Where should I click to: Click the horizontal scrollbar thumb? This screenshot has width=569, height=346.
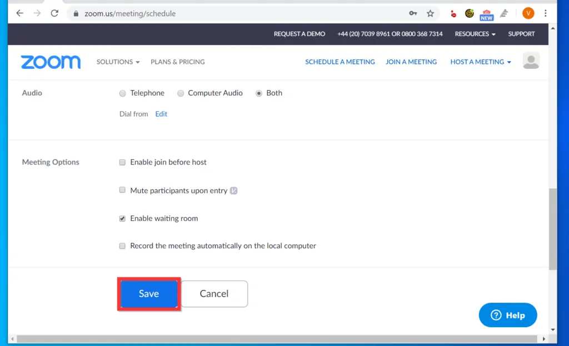(x=277, y=339)
